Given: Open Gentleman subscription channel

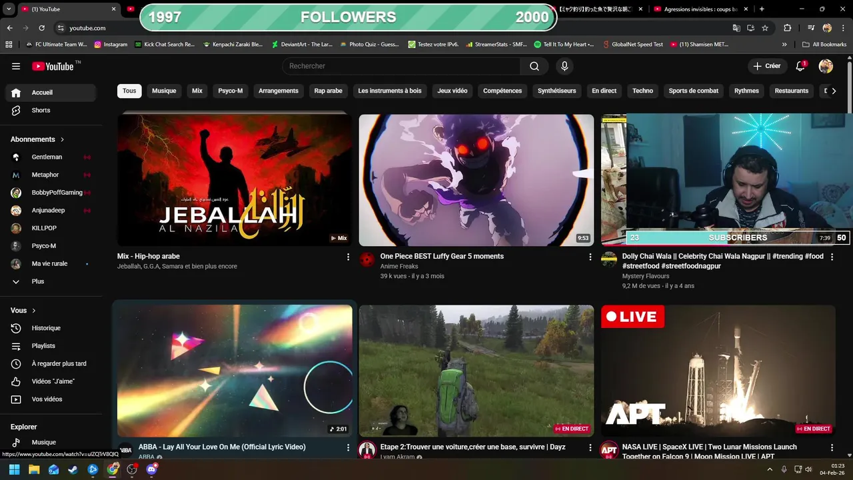Looking at the screenshot, I should [x=51, y=157].
